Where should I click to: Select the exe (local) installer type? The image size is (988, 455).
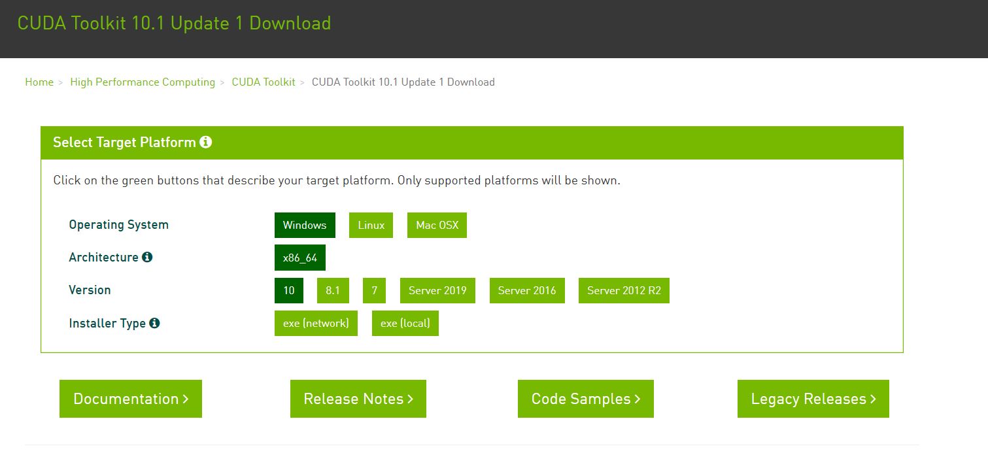(405, 323)
